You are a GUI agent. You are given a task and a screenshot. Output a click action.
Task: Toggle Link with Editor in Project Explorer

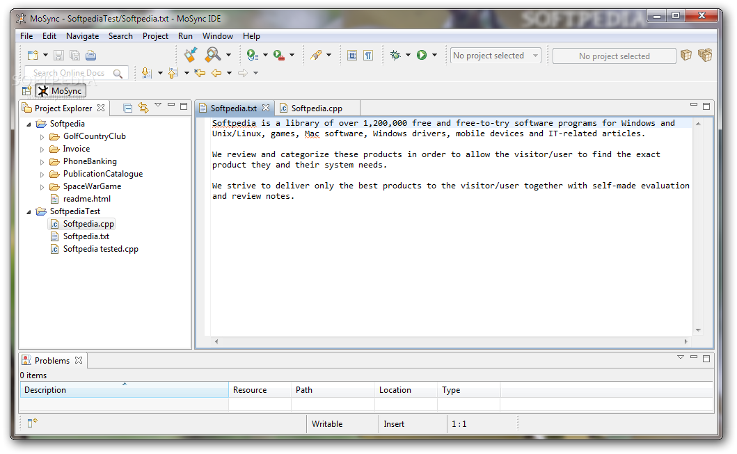click(x=143, y=108)
